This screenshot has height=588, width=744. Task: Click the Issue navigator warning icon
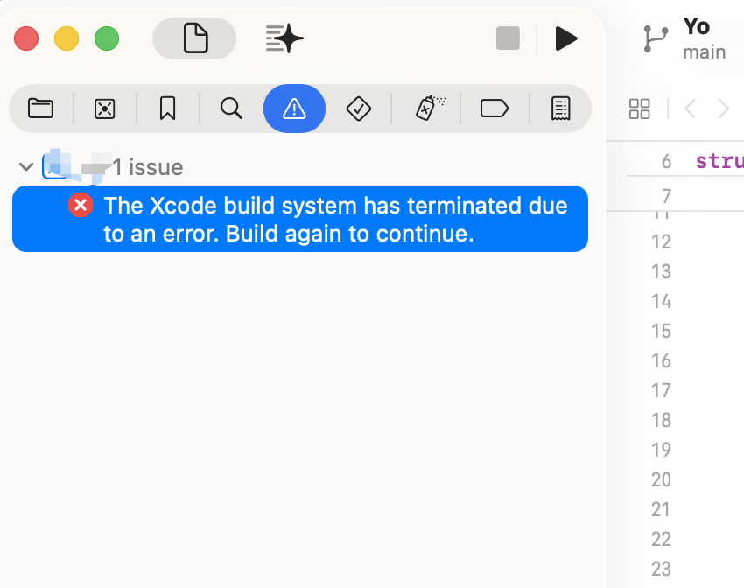(294, 108)
